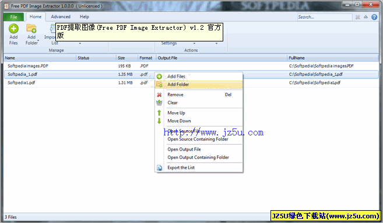
Task: Open the dropdown arrow right of Settings
Action: (194, 44)
